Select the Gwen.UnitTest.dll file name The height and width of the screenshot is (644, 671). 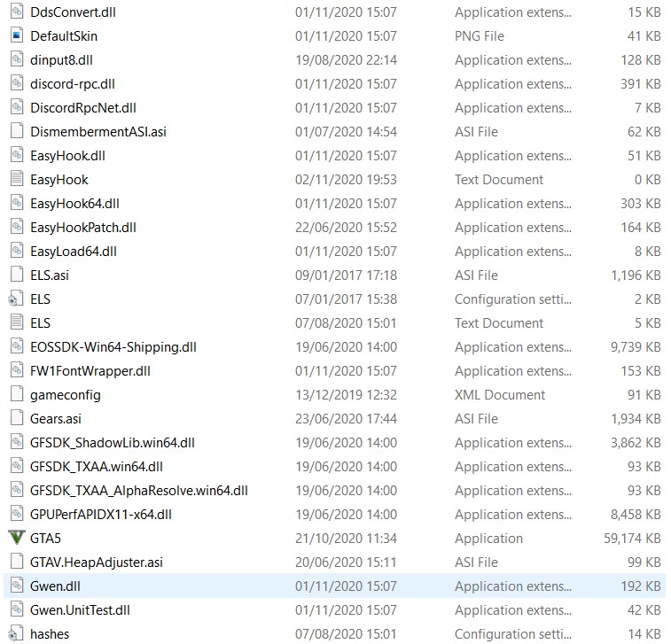80,609
